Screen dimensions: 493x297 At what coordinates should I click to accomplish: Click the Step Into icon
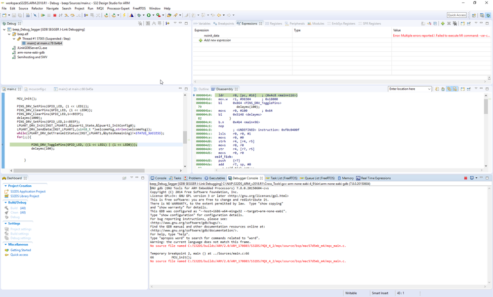(66, 15)
